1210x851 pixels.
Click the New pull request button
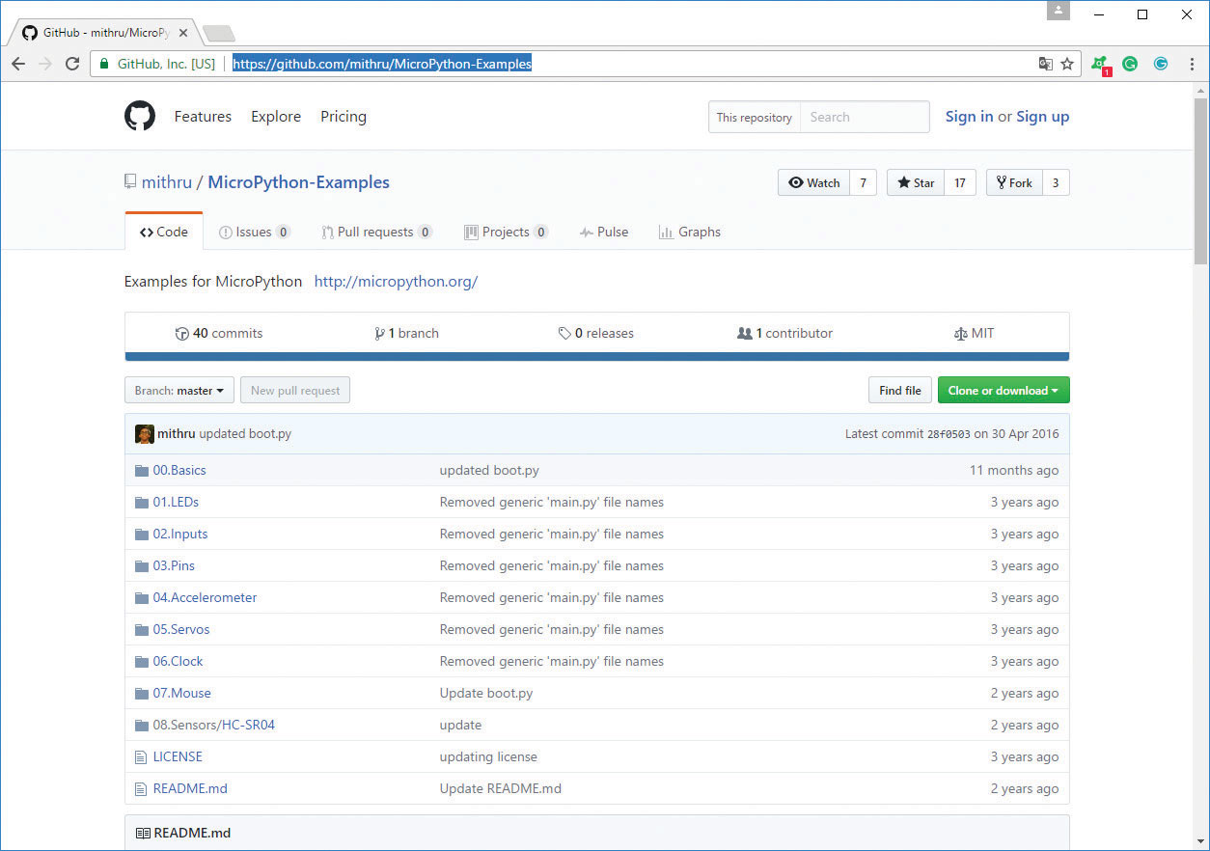click(295, 391)
